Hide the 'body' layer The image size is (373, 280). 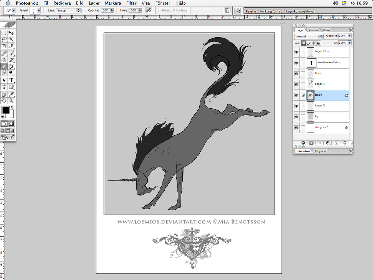(297, 95)
